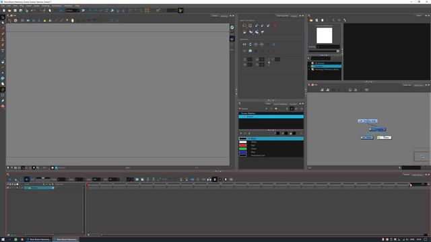Select the Stamp tool in tools toolbar
This screenshot has width=431, height=242.
(x=3, y=39)
